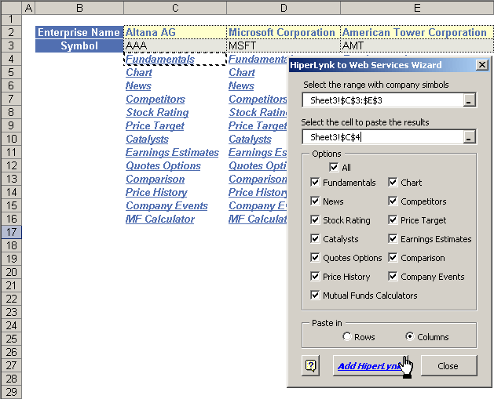Open the Stock Rating link in column C

point(157,112)
